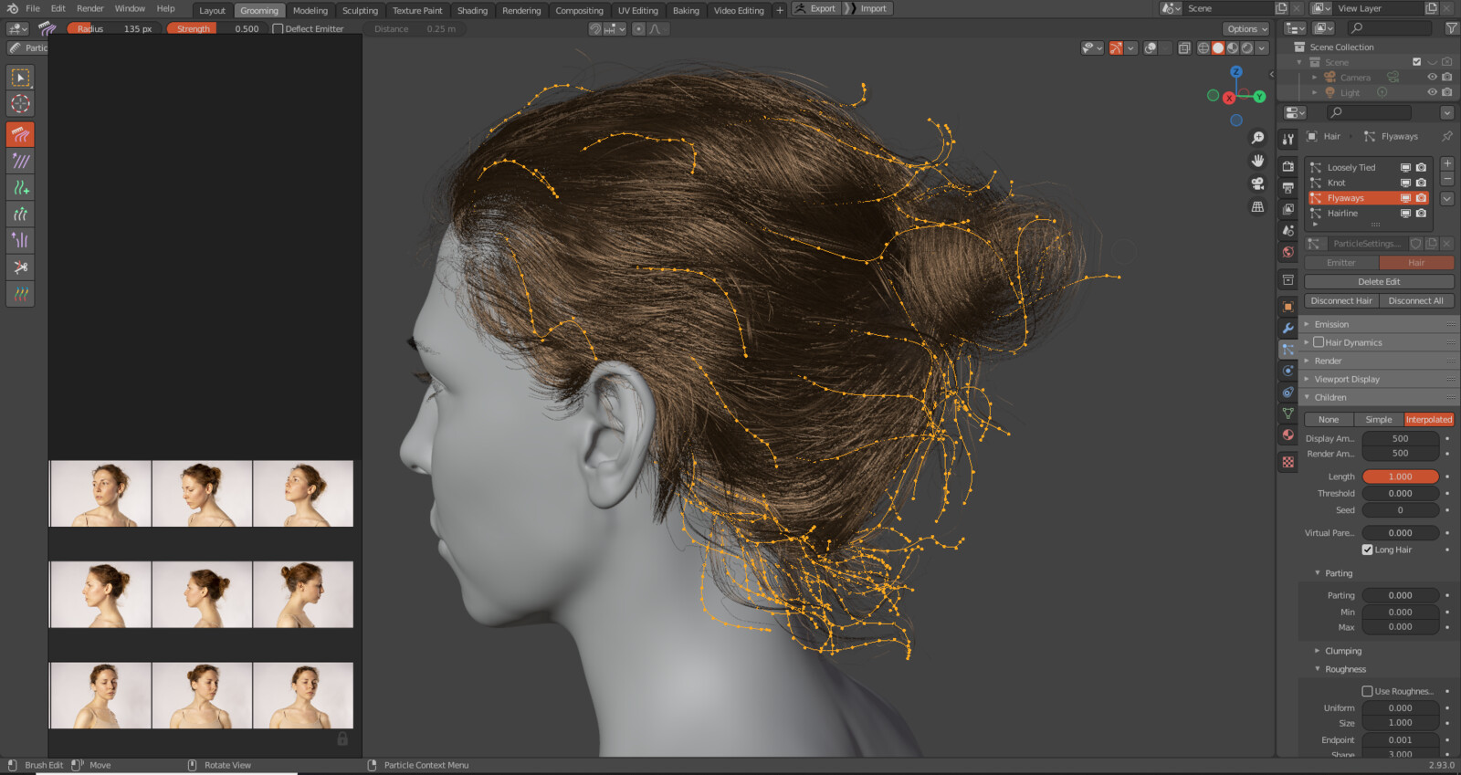
Task: Select the Puff hair brush tool
Action: pyautogui.click(x=20, y=241)
